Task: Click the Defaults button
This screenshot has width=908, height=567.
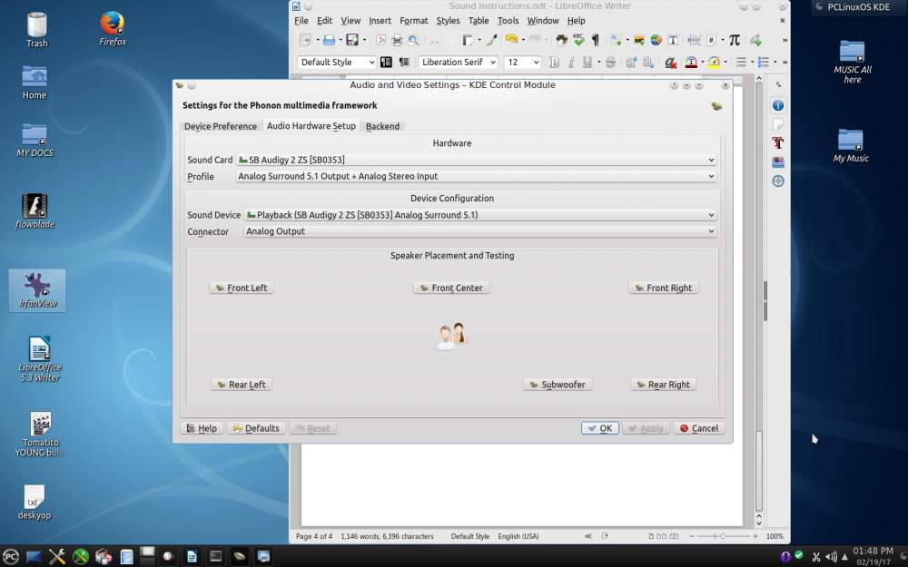Action: pyautogui.click(x=257, y=429)
